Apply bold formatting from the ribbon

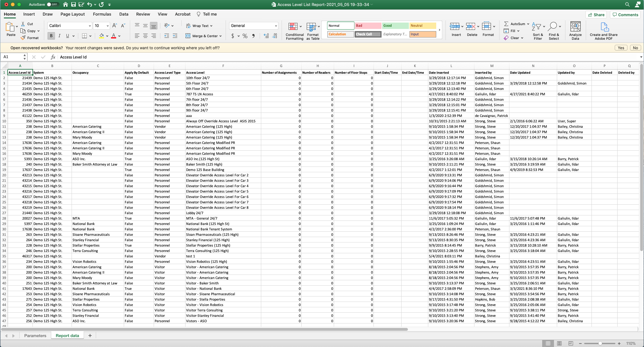(51, 36)
